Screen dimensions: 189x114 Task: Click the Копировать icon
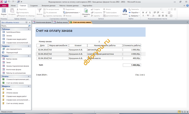click(18, 12)
